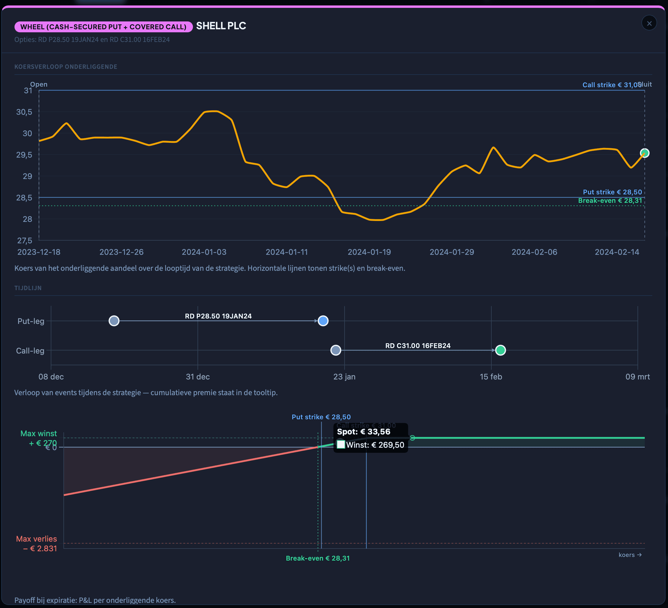Click the timeline caption starting 'Verloop van events'
668x608 pixels.
pyautogui.click(x=146, y=392)
